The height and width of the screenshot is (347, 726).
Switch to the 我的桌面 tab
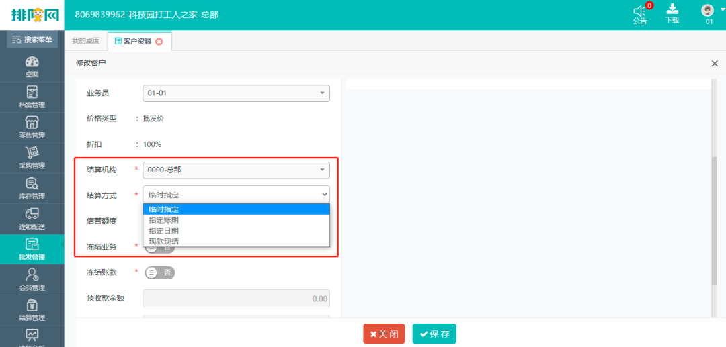86,41
